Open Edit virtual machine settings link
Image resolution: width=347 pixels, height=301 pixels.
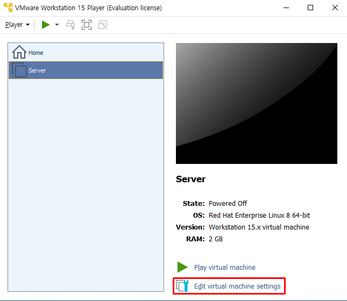(x=237, y=286)
